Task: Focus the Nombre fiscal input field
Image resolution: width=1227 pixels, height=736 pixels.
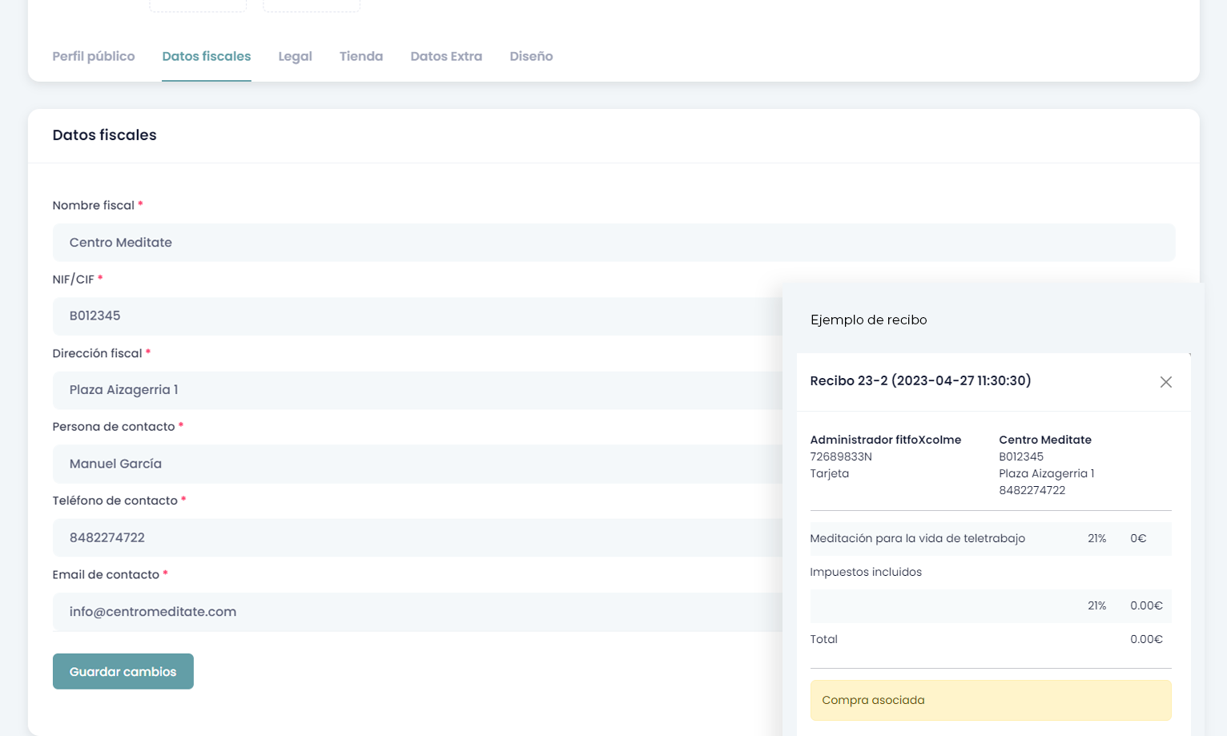Action: 613,243
